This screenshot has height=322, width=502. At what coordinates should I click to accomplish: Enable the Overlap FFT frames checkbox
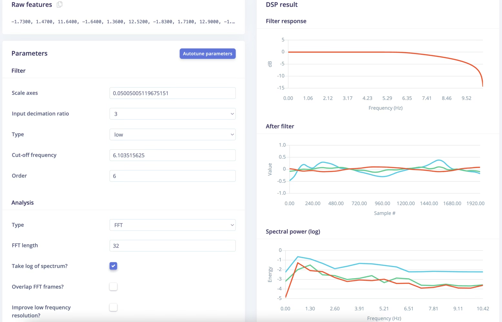pos(113,287)
